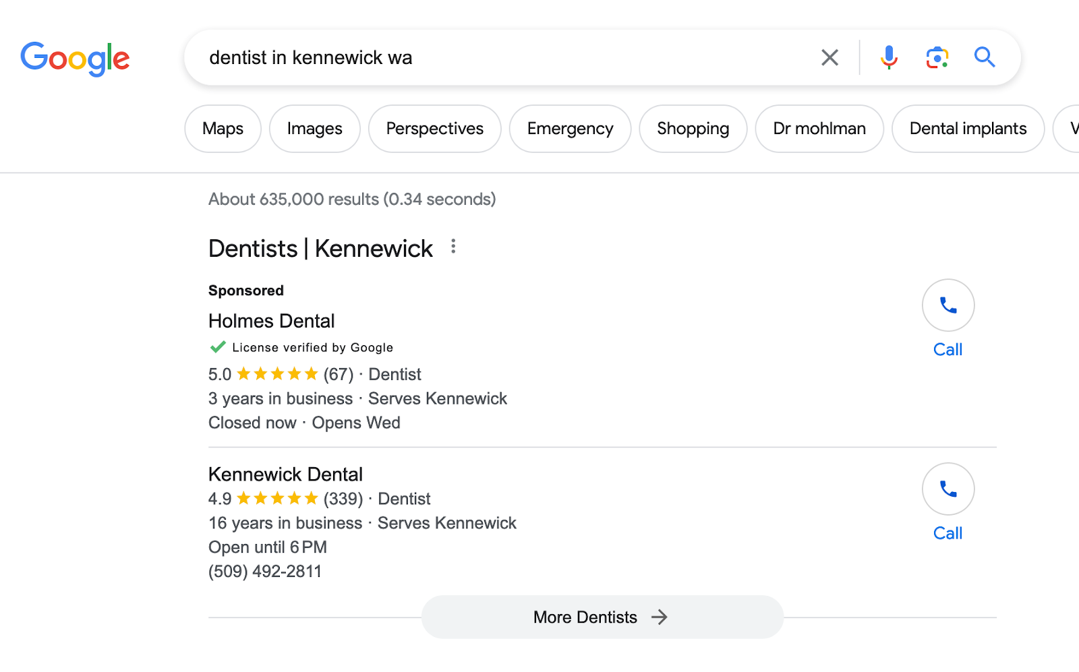Clear the search query with X icon
This screenshot has height=672, width=1079.
click(x=829, y=57)
